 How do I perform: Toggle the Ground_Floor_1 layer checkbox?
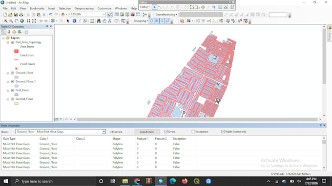click(x=12, y=81)
